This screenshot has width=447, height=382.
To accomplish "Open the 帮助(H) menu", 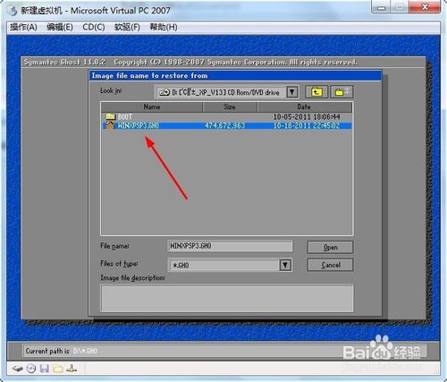I will 164,27.
